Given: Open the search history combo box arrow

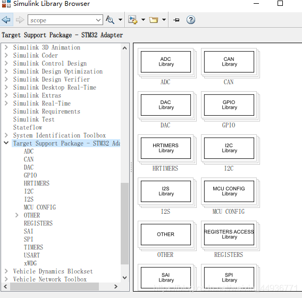Looking at the screenshot, I should click(98, 20).
